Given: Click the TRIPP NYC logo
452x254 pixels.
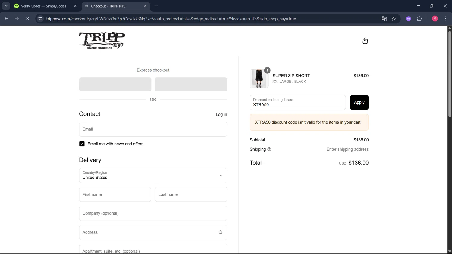Looking at the screenshot, I should point(102,41).
